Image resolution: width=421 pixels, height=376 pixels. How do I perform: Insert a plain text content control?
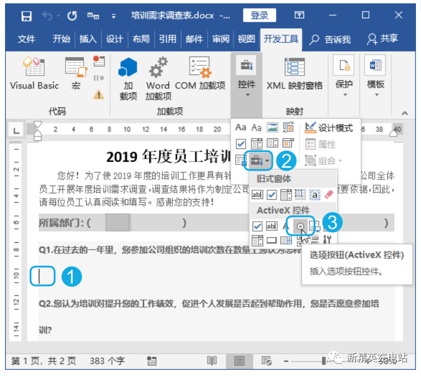pos(256,127)
